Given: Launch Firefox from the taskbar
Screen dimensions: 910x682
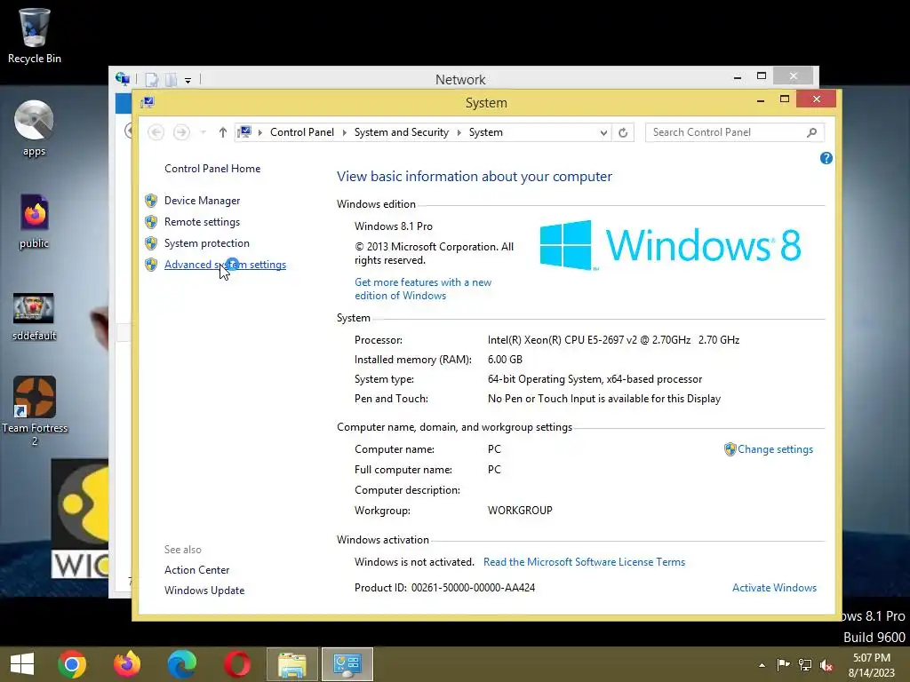Looking at the screenshot, I should 127,664.
